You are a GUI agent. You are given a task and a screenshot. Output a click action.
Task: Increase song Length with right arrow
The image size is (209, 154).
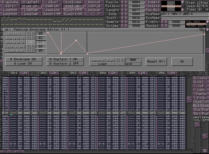(126, 10)
